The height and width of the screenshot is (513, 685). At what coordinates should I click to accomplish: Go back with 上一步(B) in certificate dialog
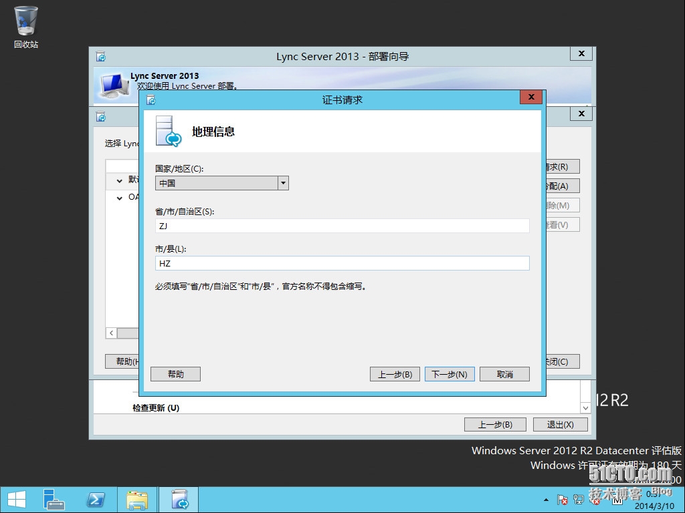(395, 374)
